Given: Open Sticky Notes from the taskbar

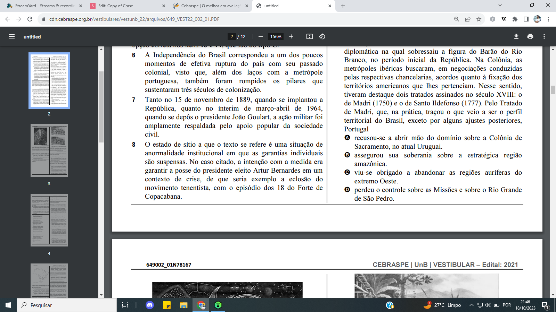Looking at the screenshot, I should click(x=167, y=305).
